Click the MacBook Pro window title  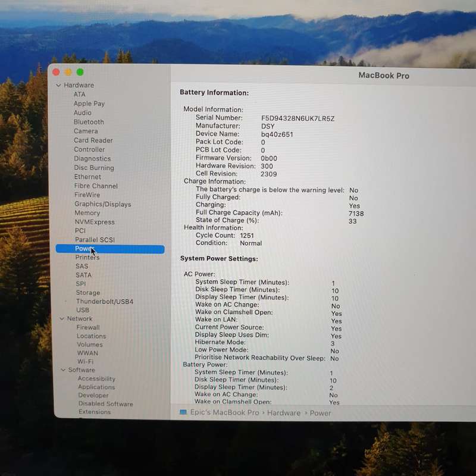384,76
